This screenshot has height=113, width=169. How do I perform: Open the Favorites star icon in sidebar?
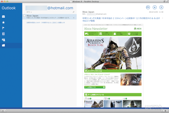pyautogui.click(x=3, y=22)
